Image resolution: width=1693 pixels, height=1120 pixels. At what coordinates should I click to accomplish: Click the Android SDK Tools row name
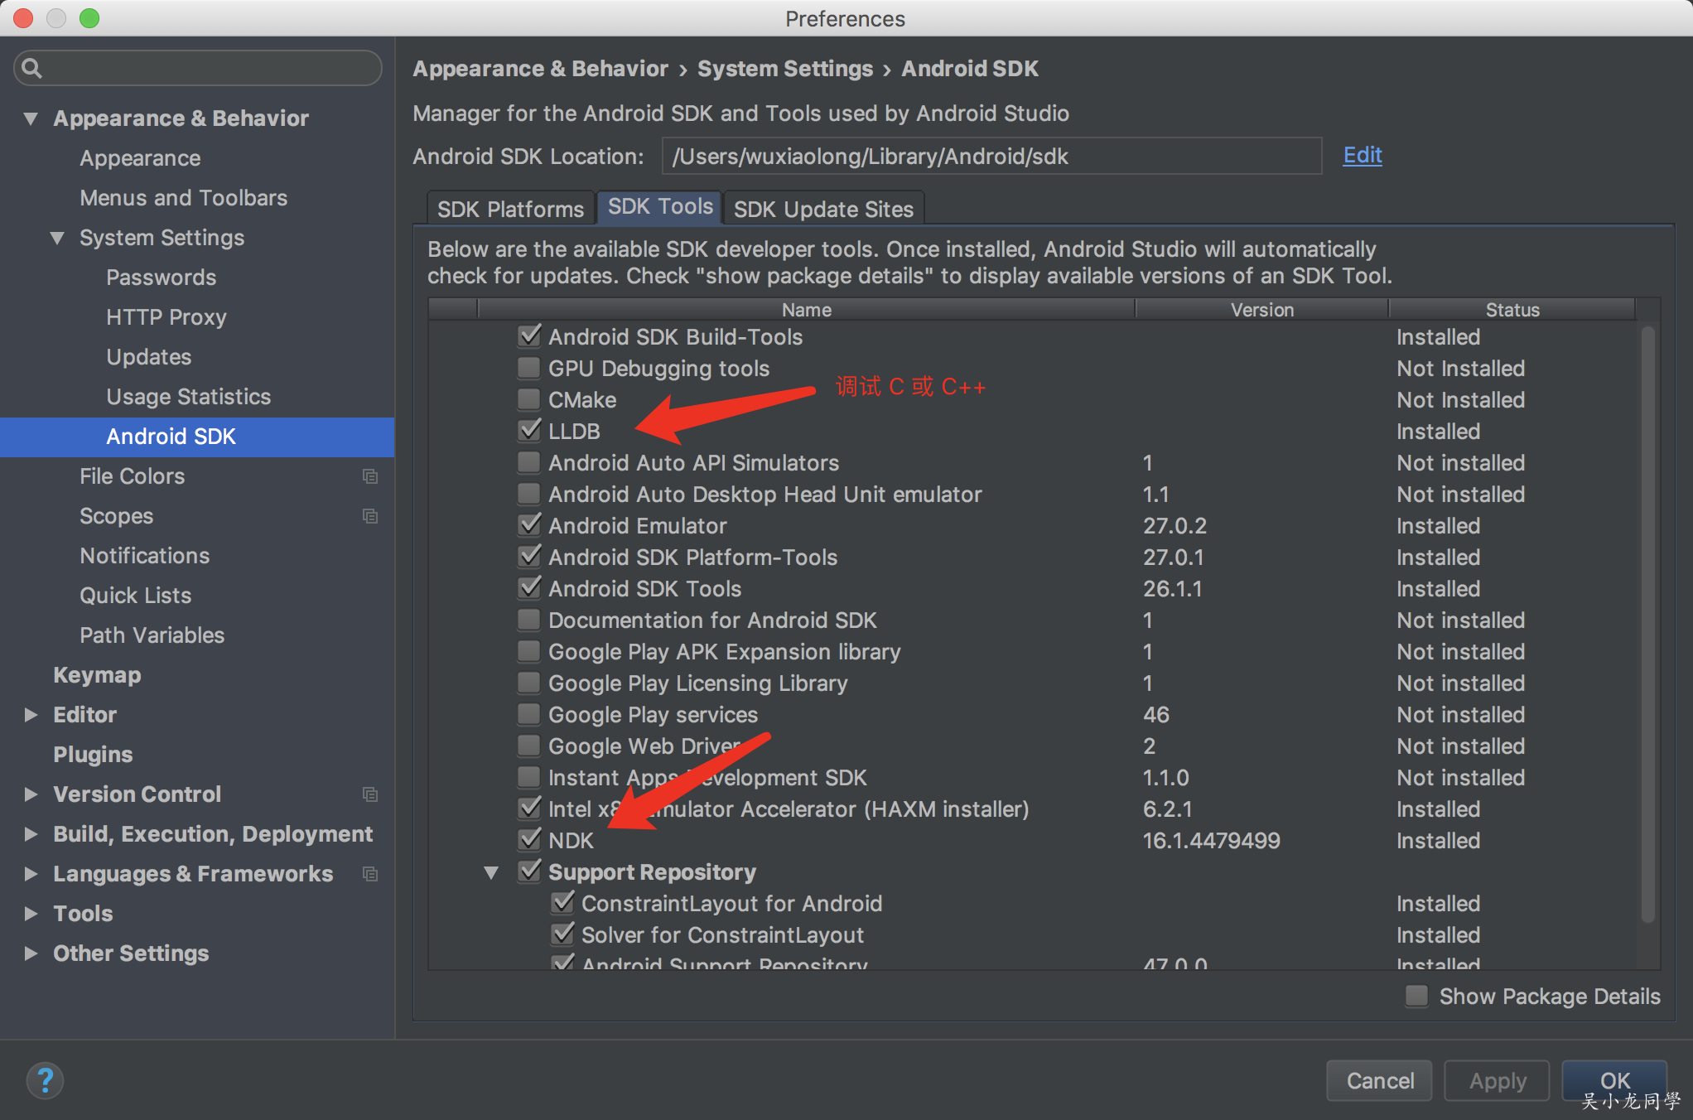click(x=644, y=589)
